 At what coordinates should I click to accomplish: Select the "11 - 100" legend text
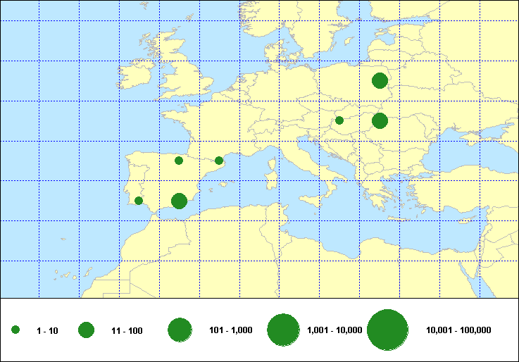127,330
